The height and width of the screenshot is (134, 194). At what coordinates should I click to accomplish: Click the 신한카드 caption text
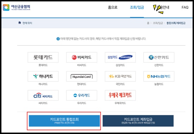click(x=159, y=65)
